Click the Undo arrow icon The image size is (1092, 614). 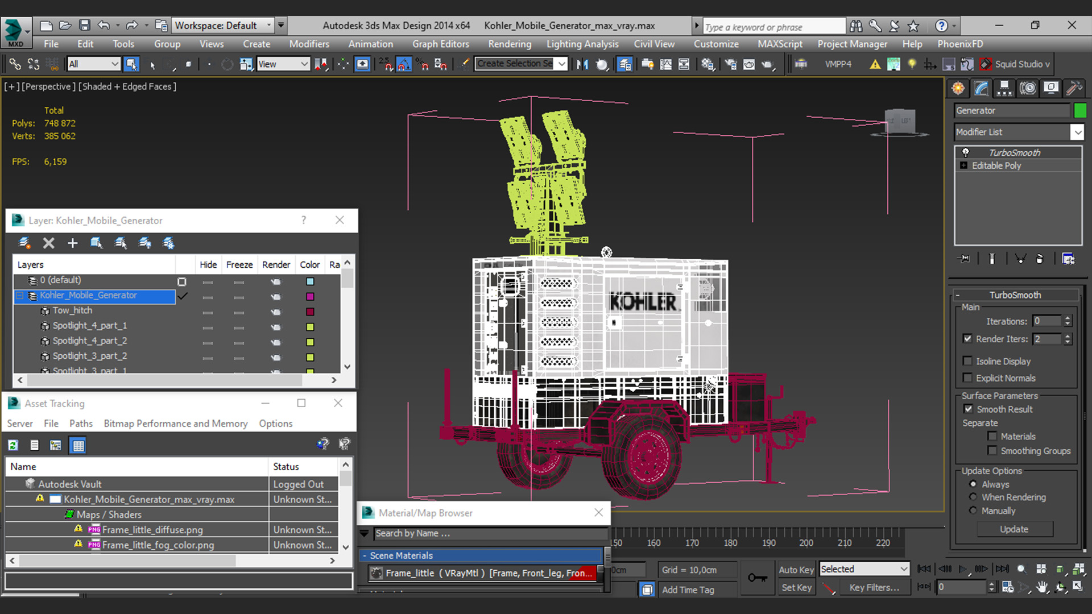tap(104, 26)
